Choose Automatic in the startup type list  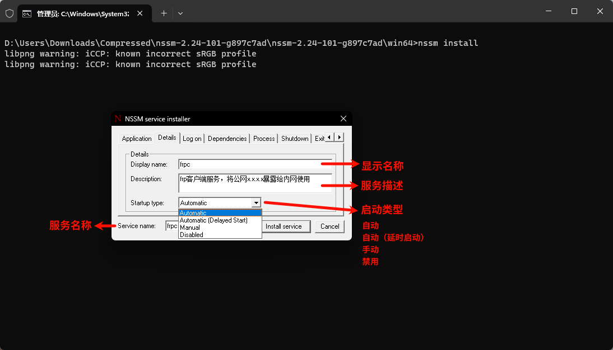coord(220,213)
